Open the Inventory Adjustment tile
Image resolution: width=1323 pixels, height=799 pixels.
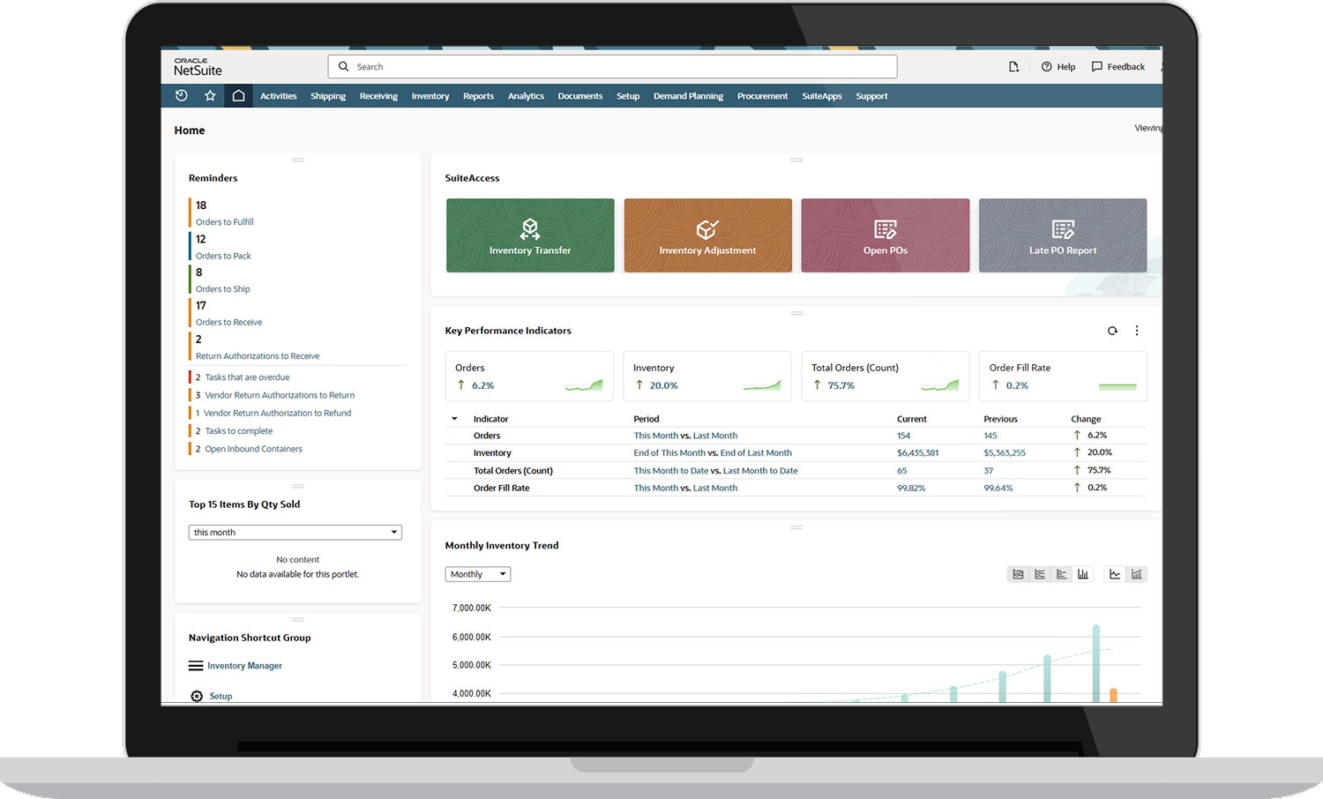point(707,235)
